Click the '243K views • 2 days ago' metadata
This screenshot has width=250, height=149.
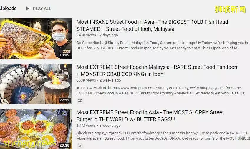point(97,35)
